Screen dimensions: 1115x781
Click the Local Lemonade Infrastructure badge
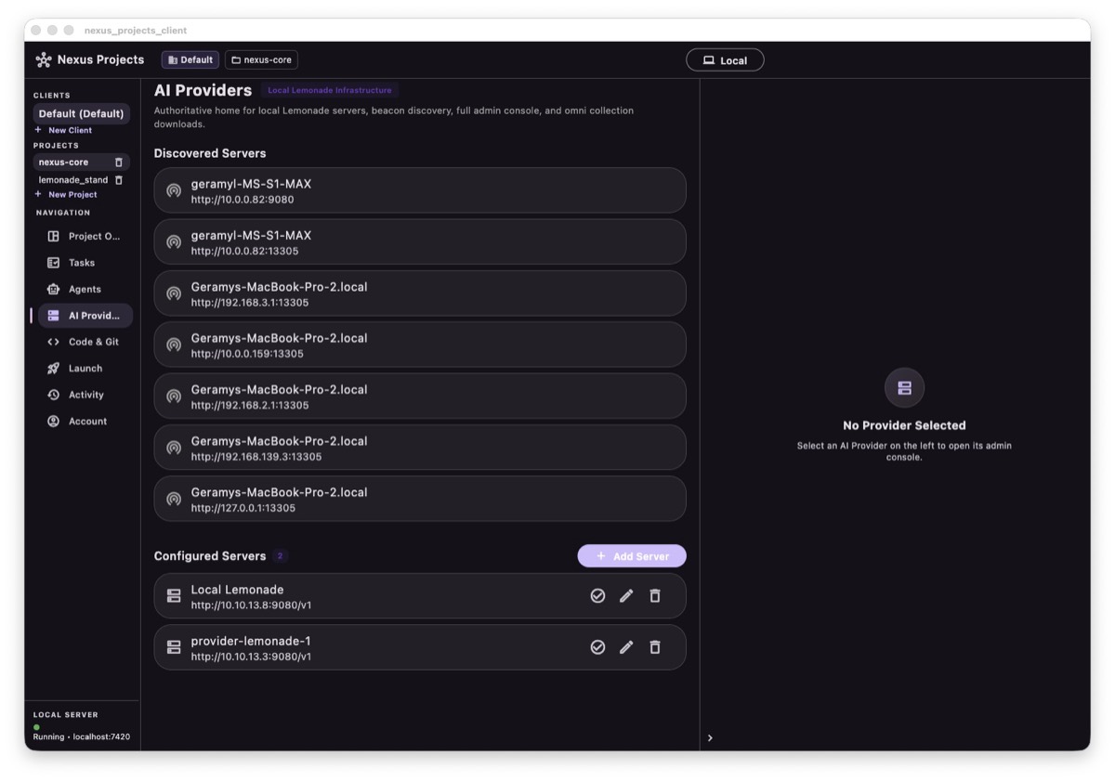click(x=330, y=91)
